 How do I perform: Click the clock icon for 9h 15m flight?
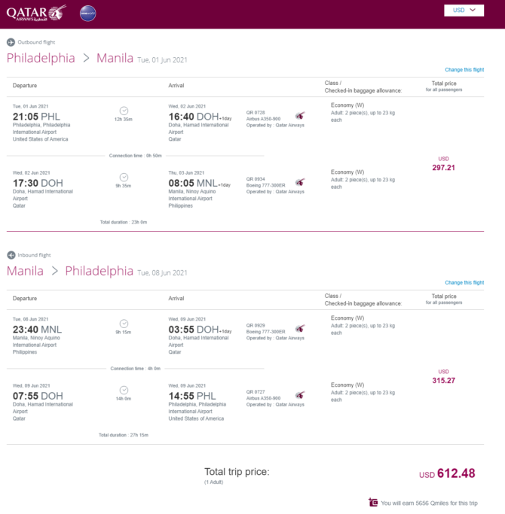124,324
